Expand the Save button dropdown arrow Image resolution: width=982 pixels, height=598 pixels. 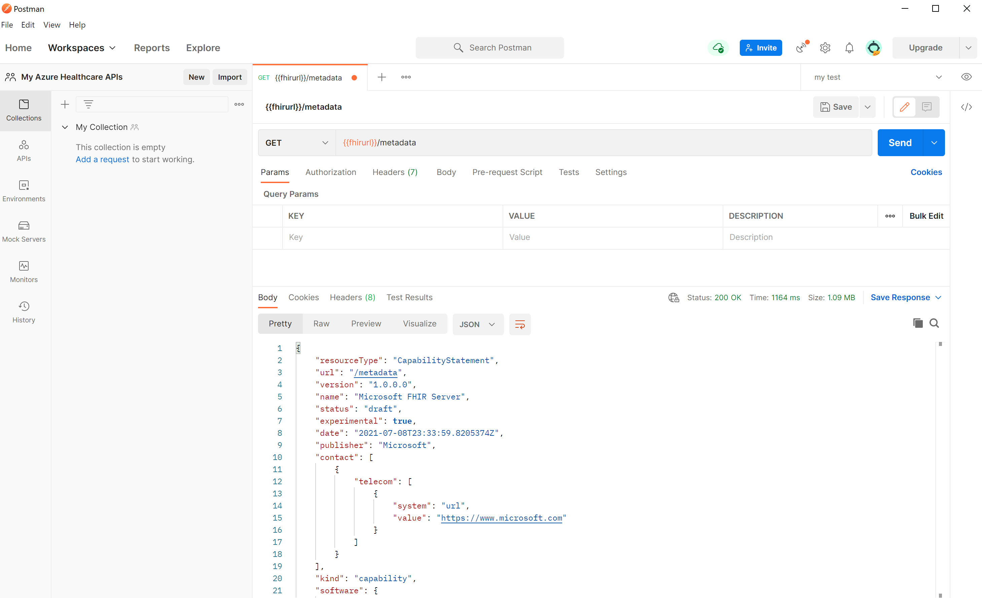pyautogui.click(x=867, y=107)
